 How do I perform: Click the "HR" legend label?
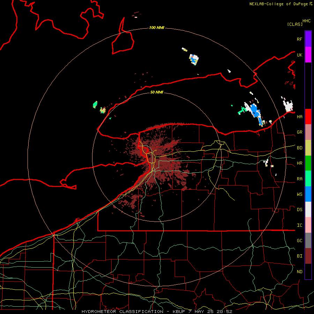point(300,163)
